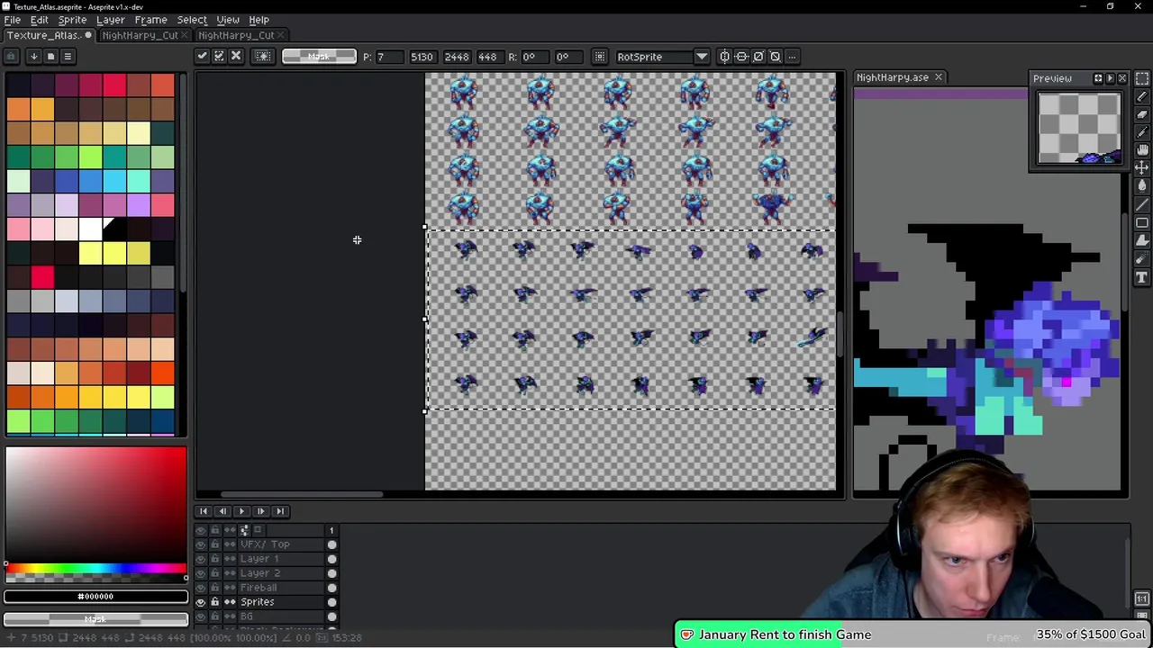
Task: Open the Sprite menu
Action: [72, 20]
